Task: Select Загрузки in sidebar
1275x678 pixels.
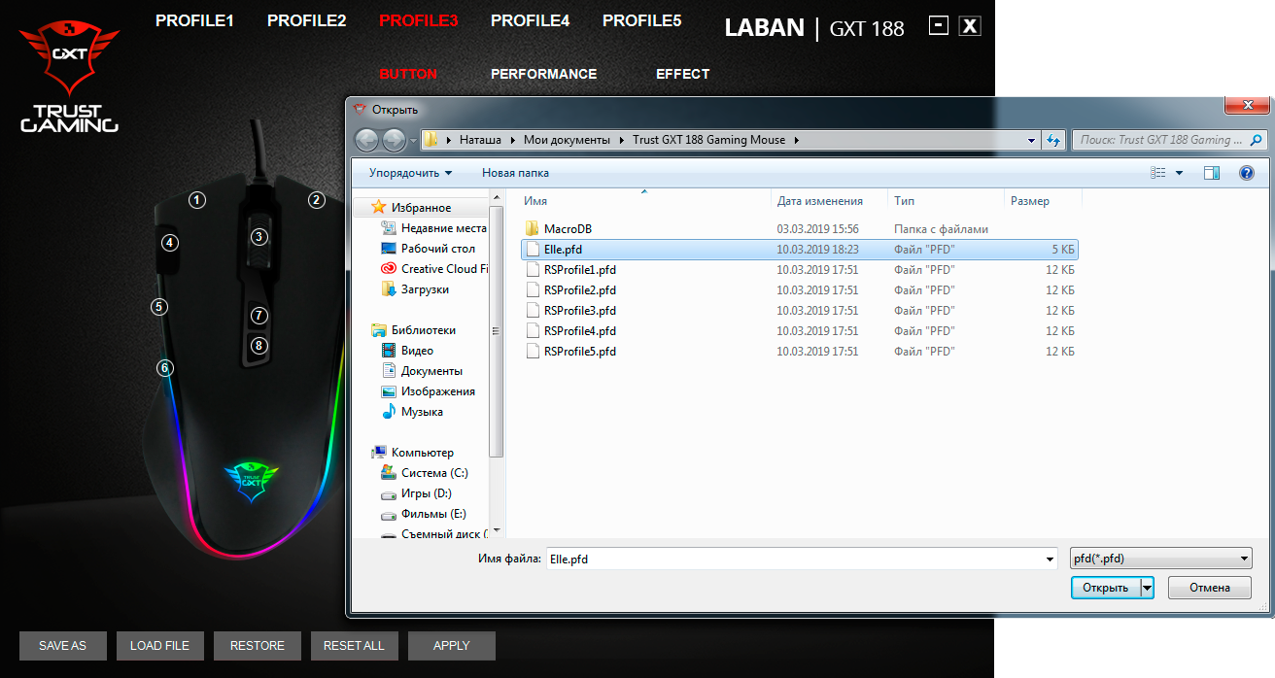Action: coord(415,289)
